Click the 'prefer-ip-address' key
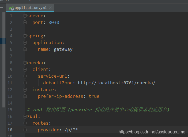 pos(61,96)
